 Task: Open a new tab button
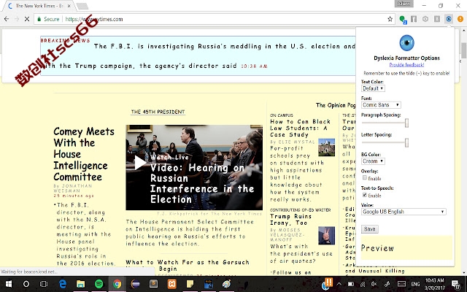pyautogui.click(x=82, y=6)
